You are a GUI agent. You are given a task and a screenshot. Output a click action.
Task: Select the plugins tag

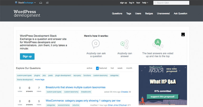point(37,76)
